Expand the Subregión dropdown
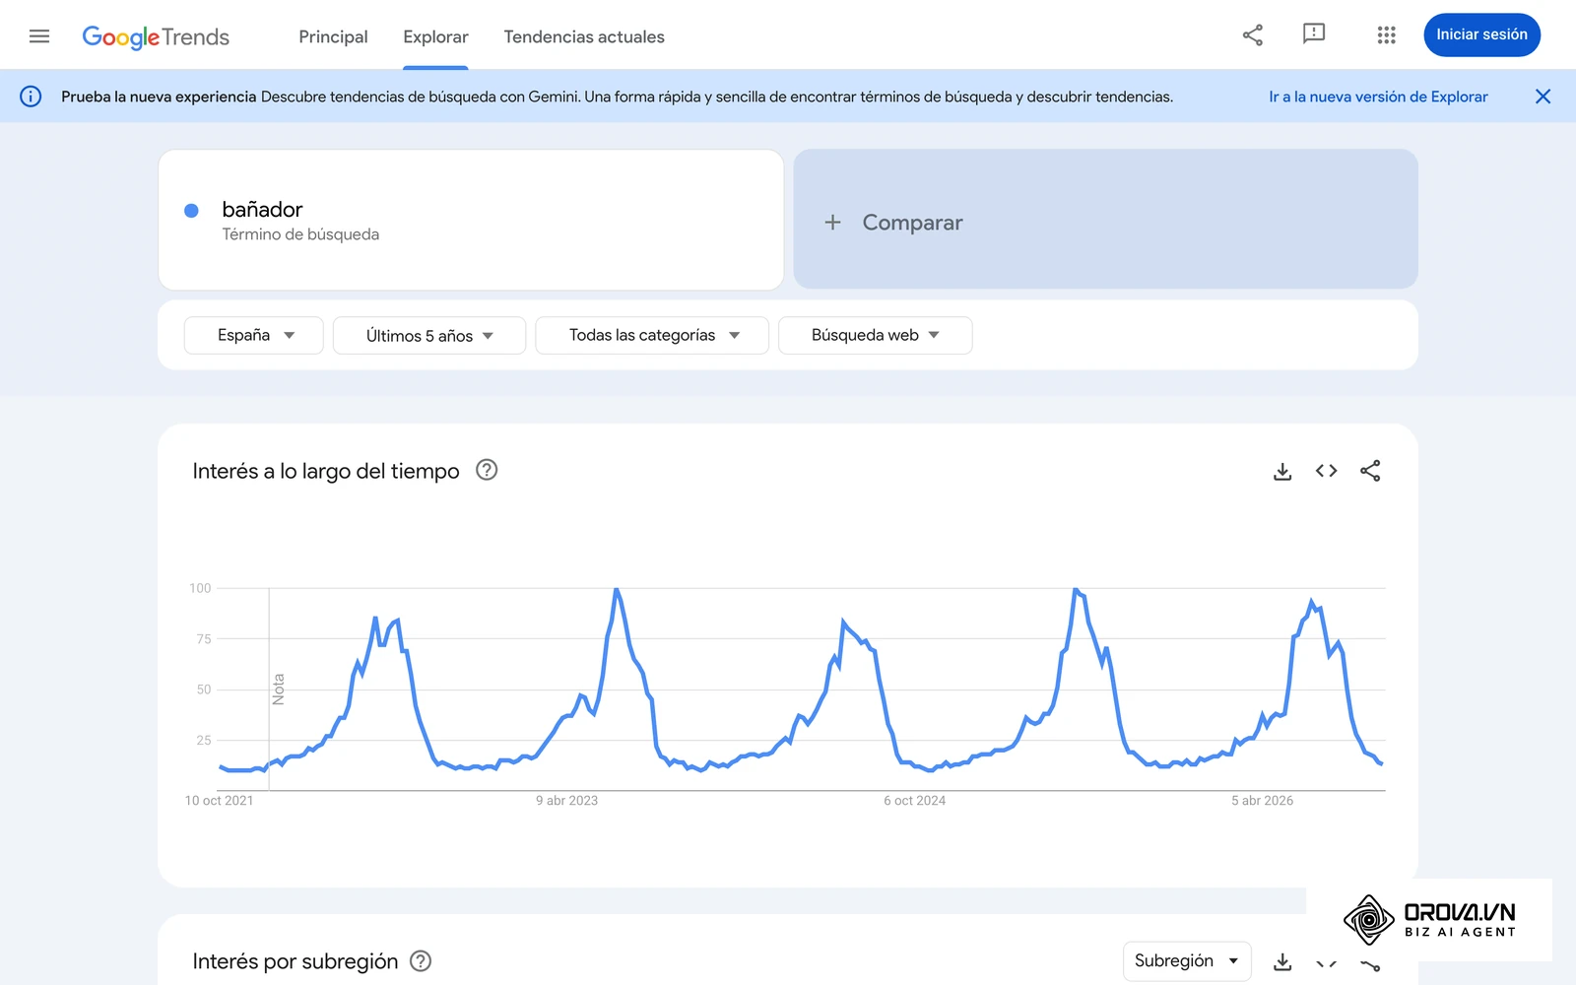 (1187, 960)
